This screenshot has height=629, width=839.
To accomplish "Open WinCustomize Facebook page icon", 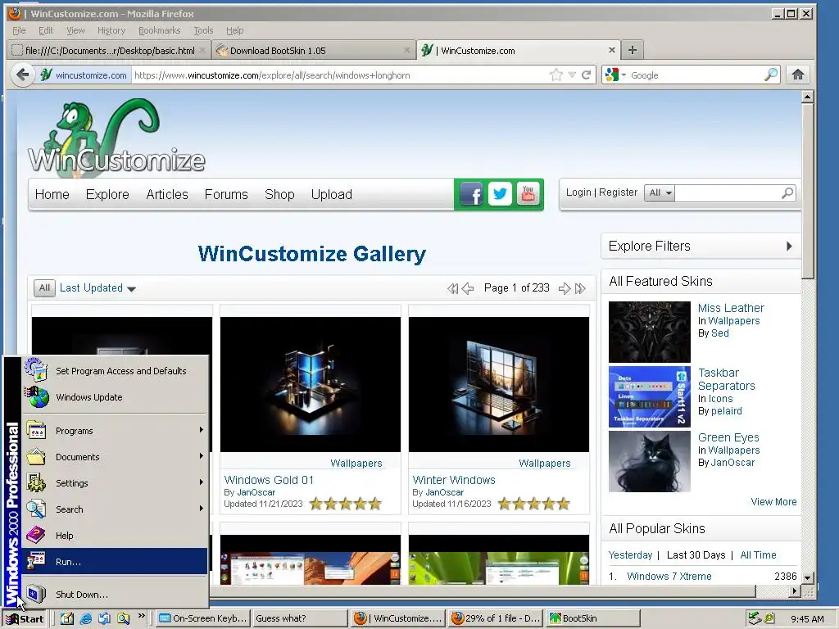I will [x=471, y=193].
